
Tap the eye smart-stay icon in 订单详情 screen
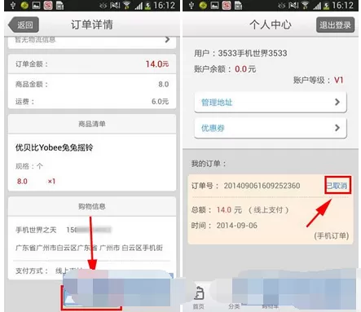(x=103, y=6)
